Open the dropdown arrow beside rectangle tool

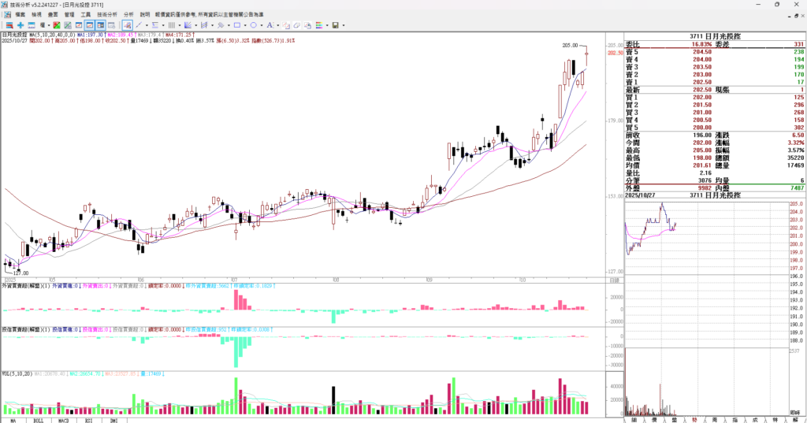click(x=244, y=25)
